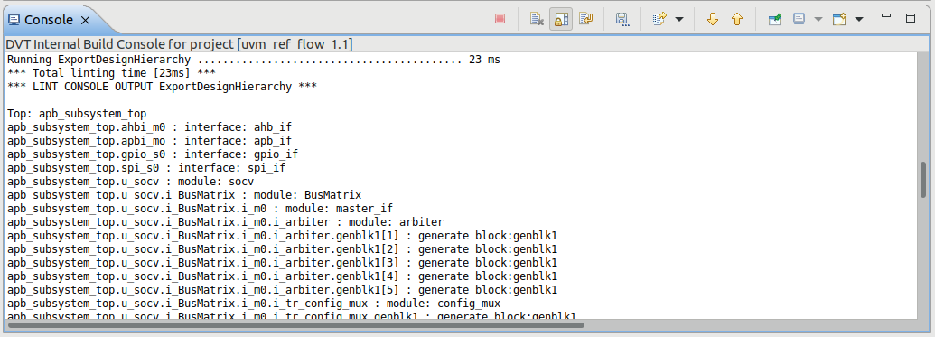
Task: Click 'DVT Internal Build Console' header text
Action: click(179, 45)
